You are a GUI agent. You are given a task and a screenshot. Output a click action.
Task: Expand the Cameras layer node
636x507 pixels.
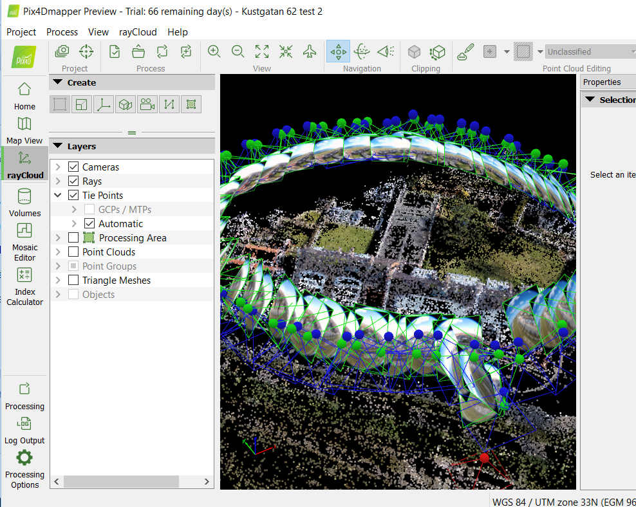(x=58, y=167)
